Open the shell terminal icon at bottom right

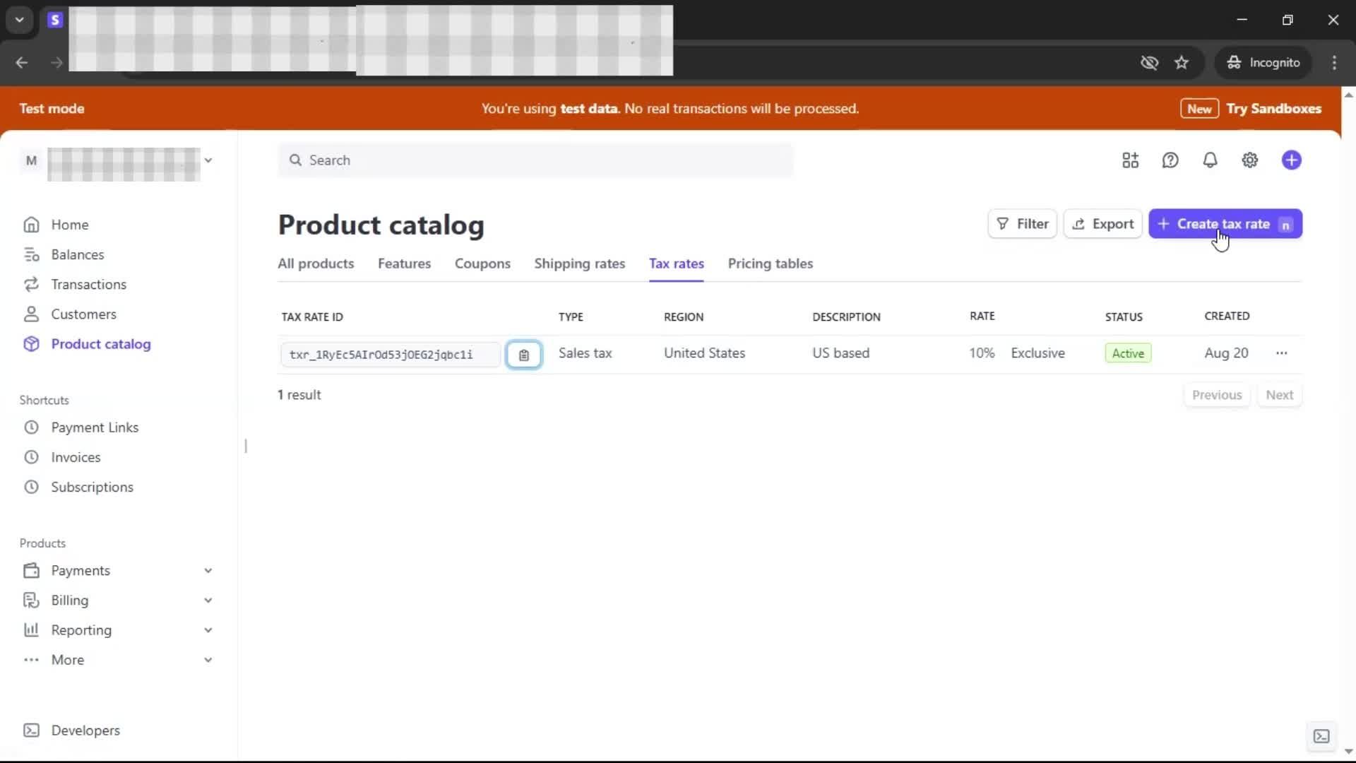tap(1321, 736)
